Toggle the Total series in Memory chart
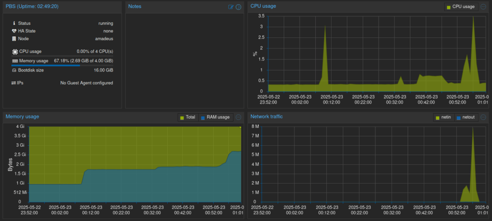Viewport: 492px width, 221px height. [x=187, y=117]
